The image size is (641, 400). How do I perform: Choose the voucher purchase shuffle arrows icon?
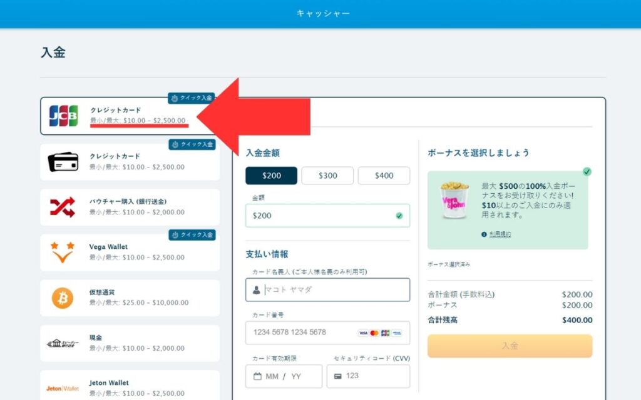tap(63, 207)
